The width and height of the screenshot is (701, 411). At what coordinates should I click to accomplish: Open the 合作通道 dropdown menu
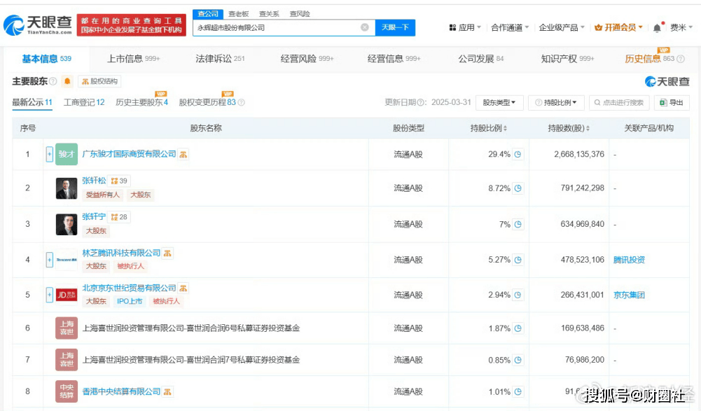(x=510, y=28)
